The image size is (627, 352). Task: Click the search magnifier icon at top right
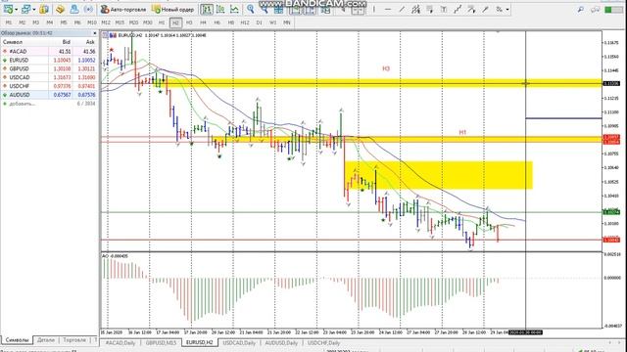[581, 9]
